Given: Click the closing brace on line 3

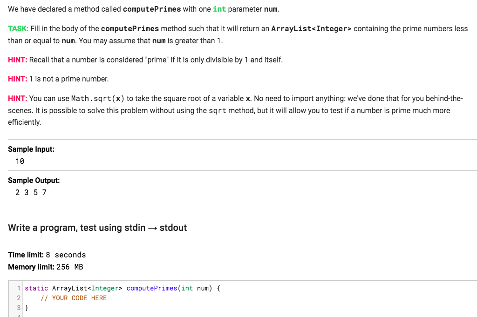Looking at the screenshot, I should pyautogui.click(x=27, y=308).
